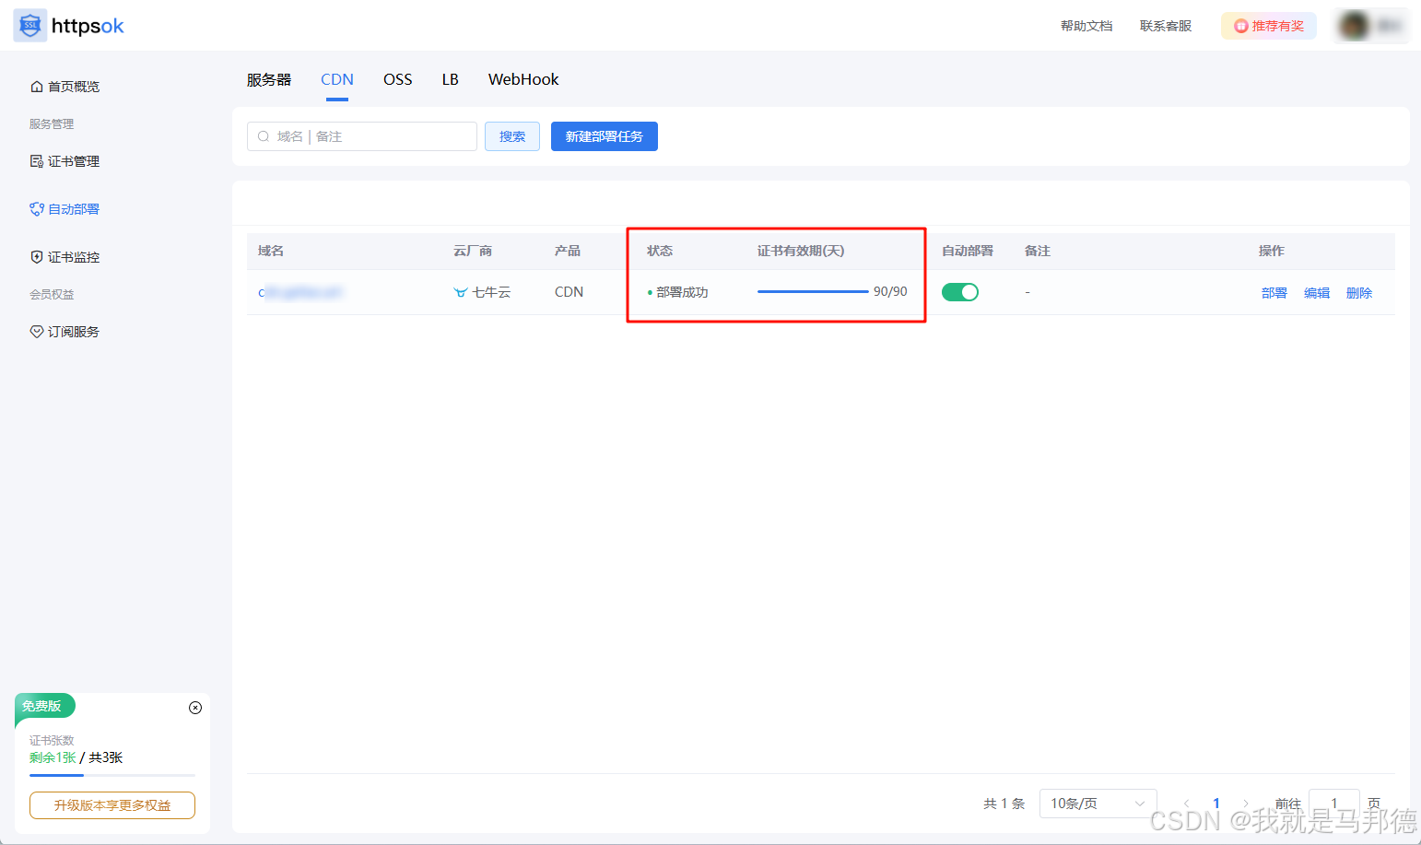
Task: Dismiss the 免费版 panel with the × button
Action: pyautogui.click(x=194, y=707)
